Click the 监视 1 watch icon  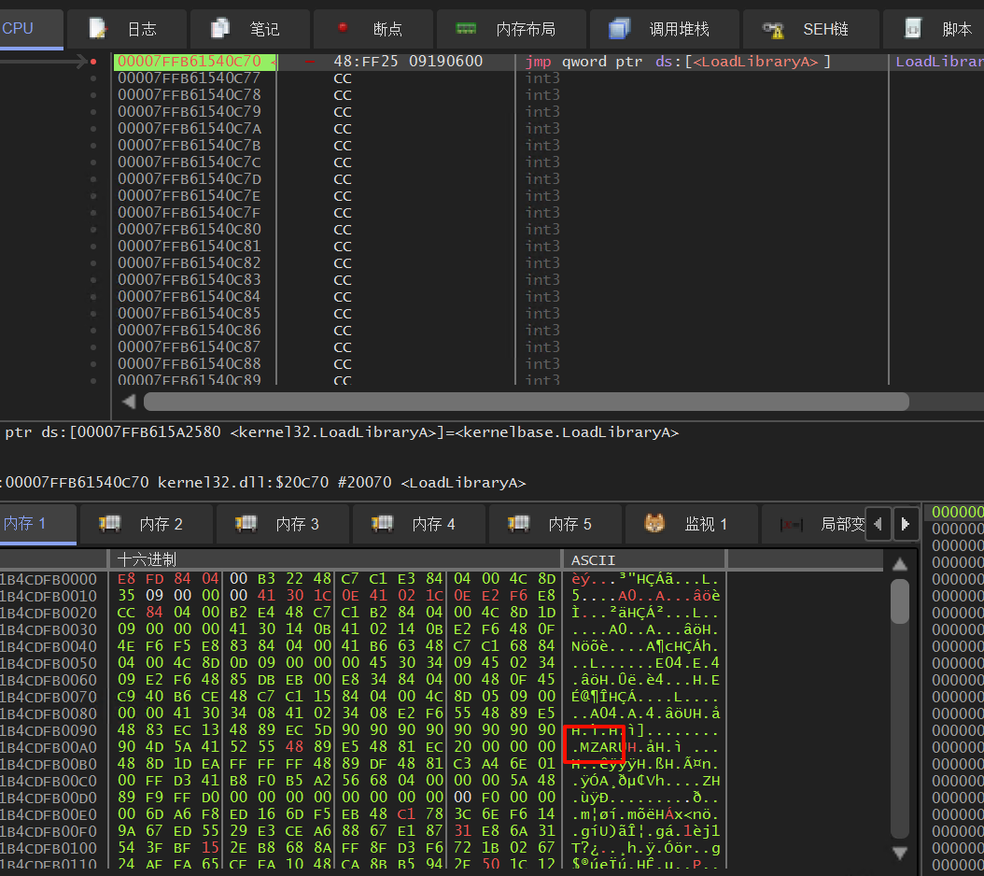pyautogui.click(x=654, y=524)
